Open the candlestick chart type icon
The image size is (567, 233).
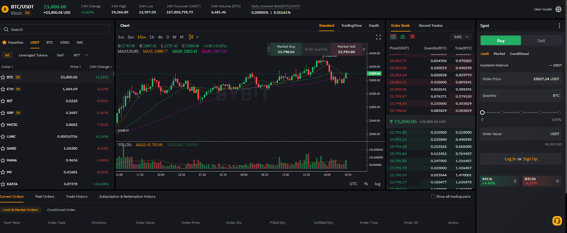pos(191,37)
